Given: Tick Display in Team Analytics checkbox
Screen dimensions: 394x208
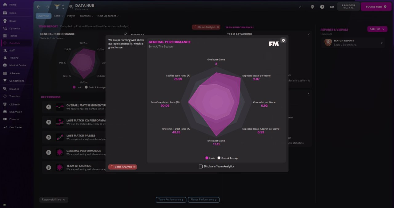Looking at the screenshot, I should (x=201, y=167).
